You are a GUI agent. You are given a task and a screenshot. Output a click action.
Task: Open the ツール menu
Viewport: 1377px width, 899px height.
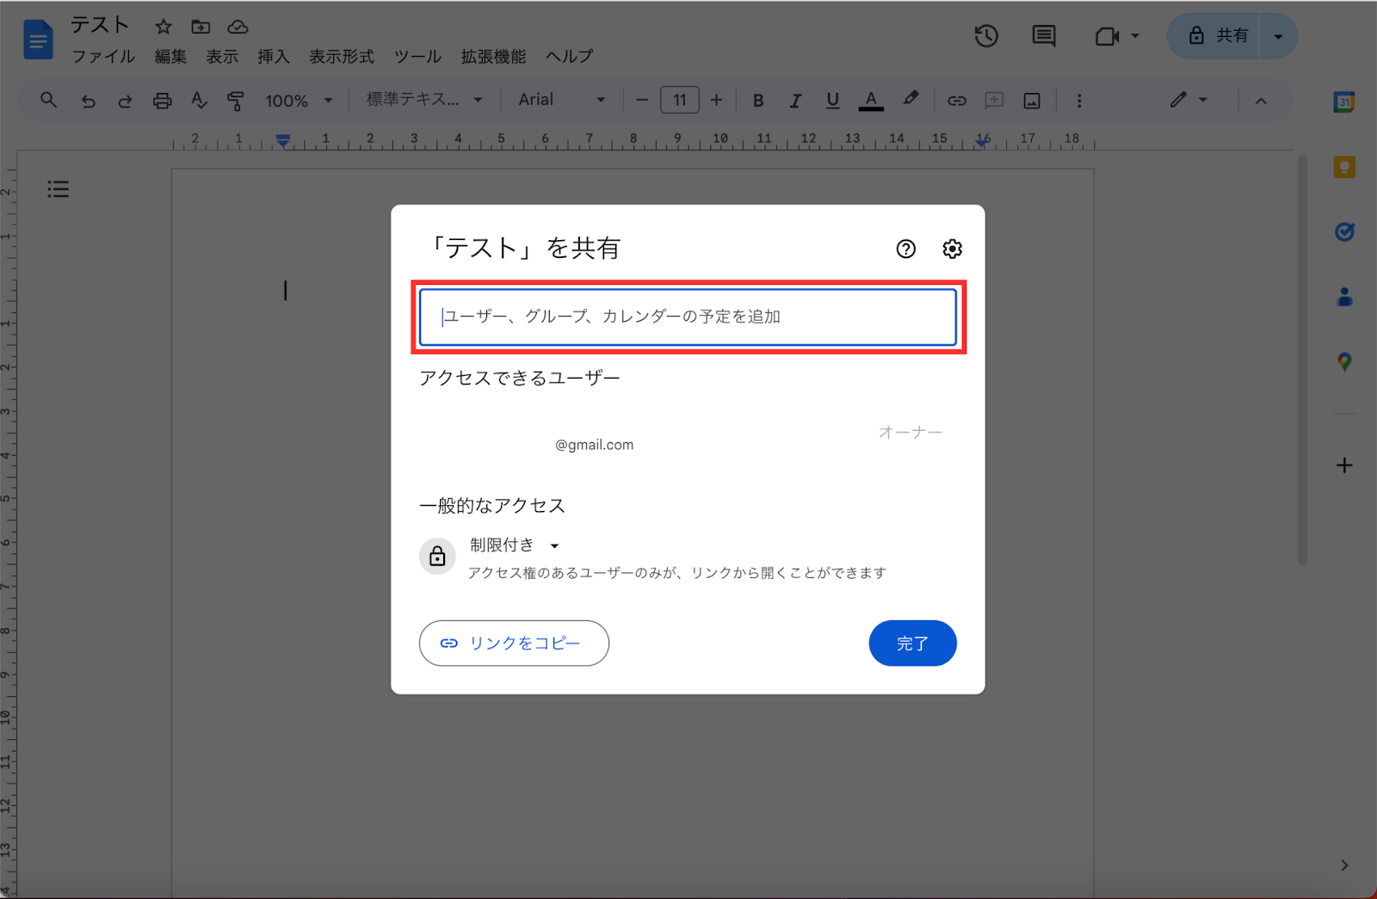point(417,57)
